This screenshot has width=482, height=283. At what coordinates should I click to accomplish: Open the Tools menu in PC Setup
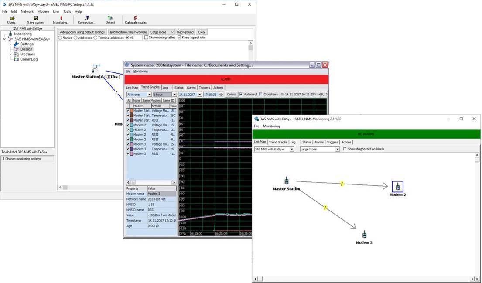[x=67, y=11]
